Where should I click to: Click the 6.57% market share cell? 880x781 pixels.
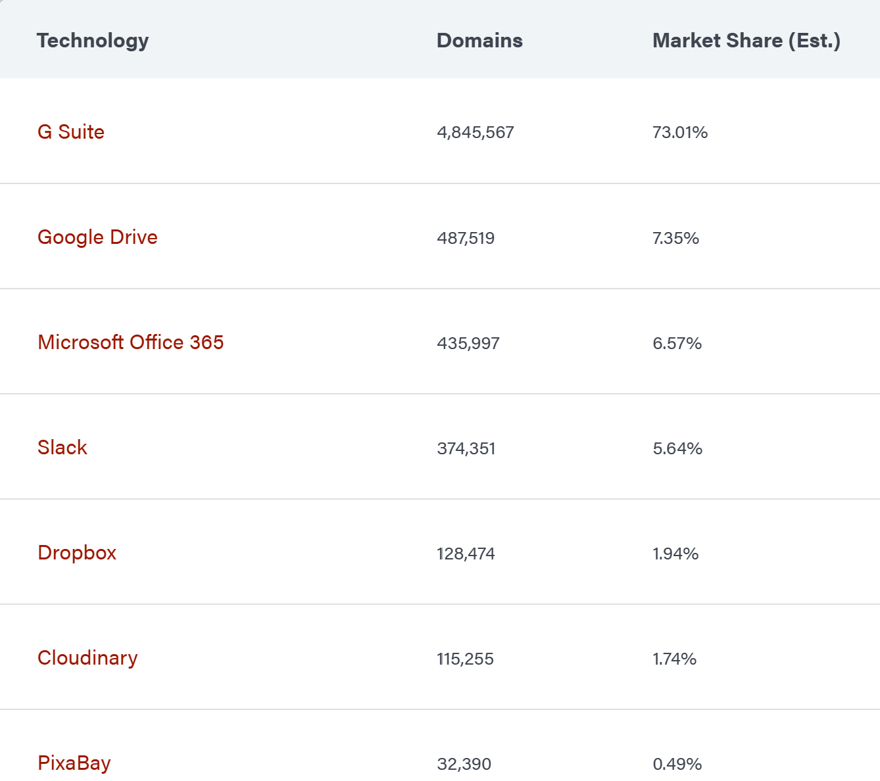(x=677, y=343)
